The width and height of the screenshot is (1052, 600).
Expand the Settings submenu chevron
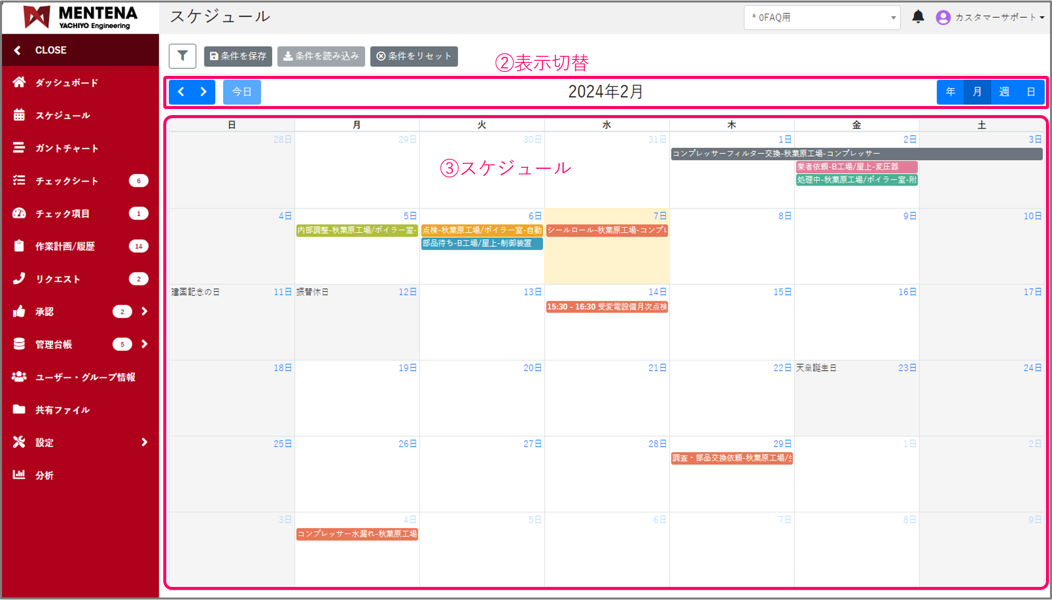point(145,442)
